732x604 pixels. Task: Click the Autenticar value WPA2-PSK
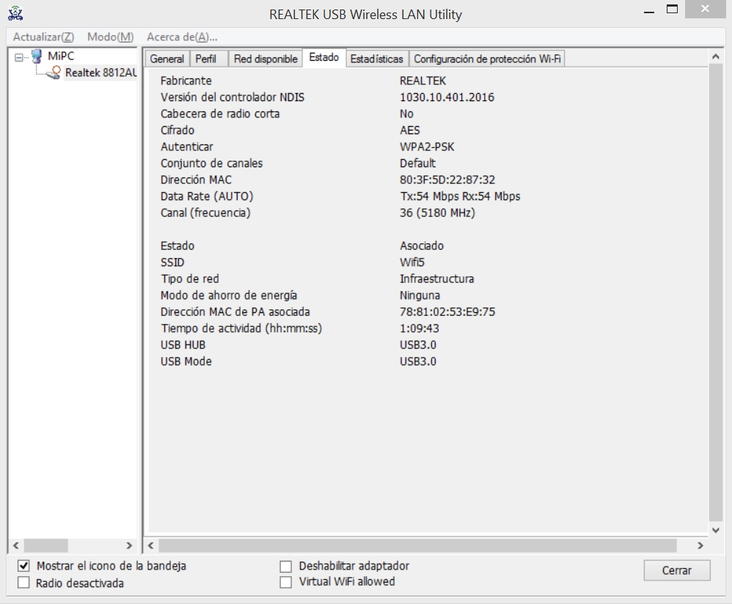coord(427,147)
